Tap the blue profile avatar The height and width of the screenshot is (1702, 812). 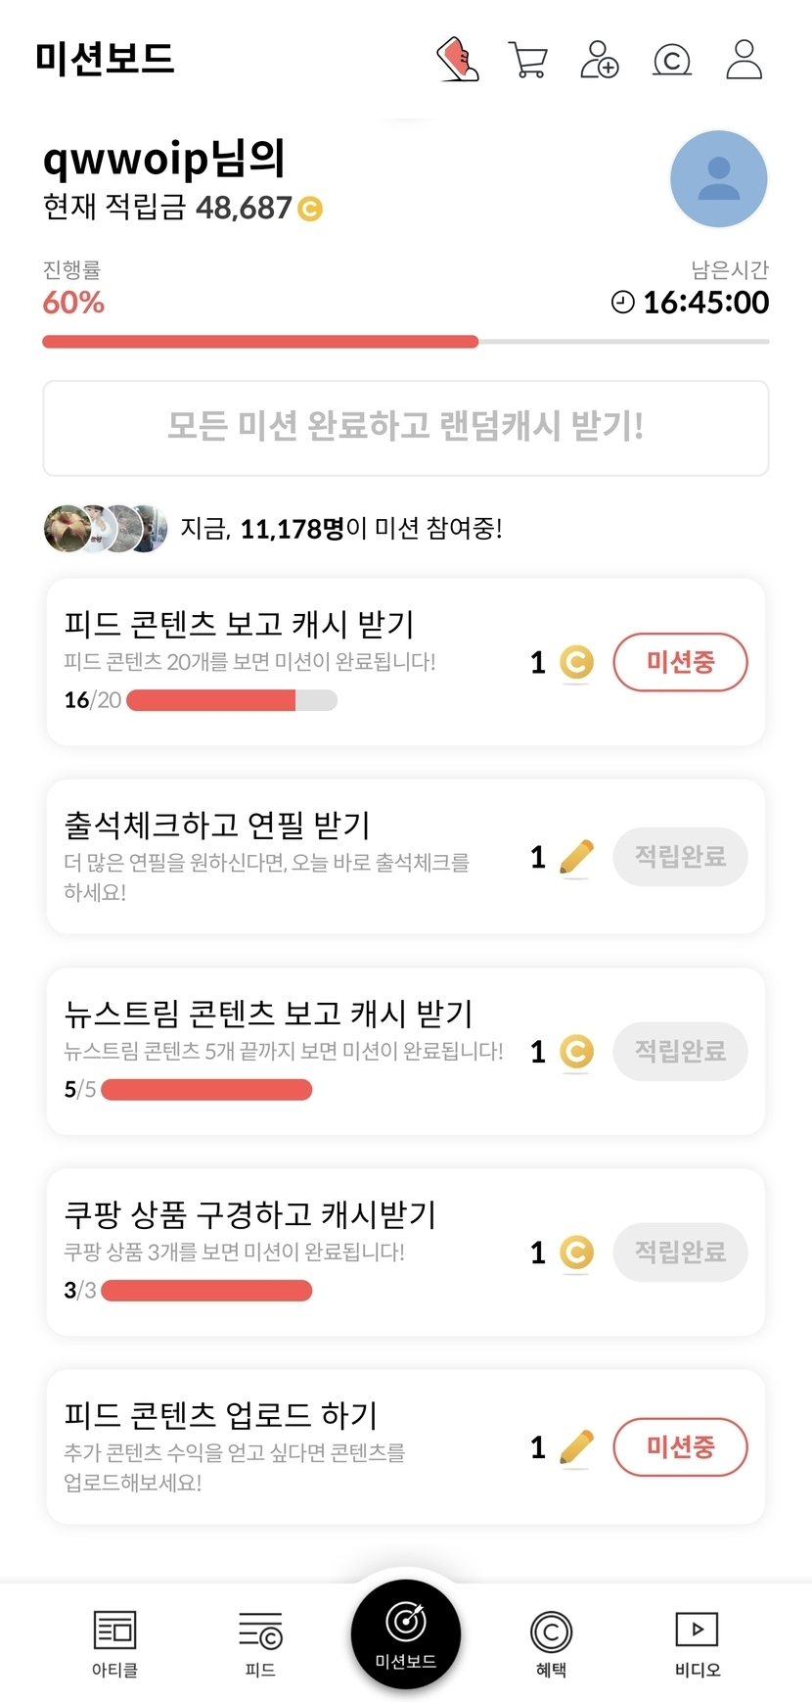(718, 179)
